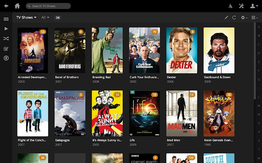Click the 12 badge on Always Sunny
The image size is (262, 163).
pyautogui.click(x=117, y=95)
